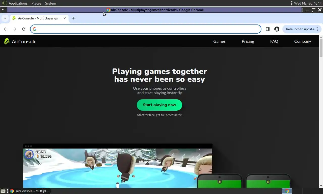
Task: Click the scrollbar up arrow
Action: (321, 37)
